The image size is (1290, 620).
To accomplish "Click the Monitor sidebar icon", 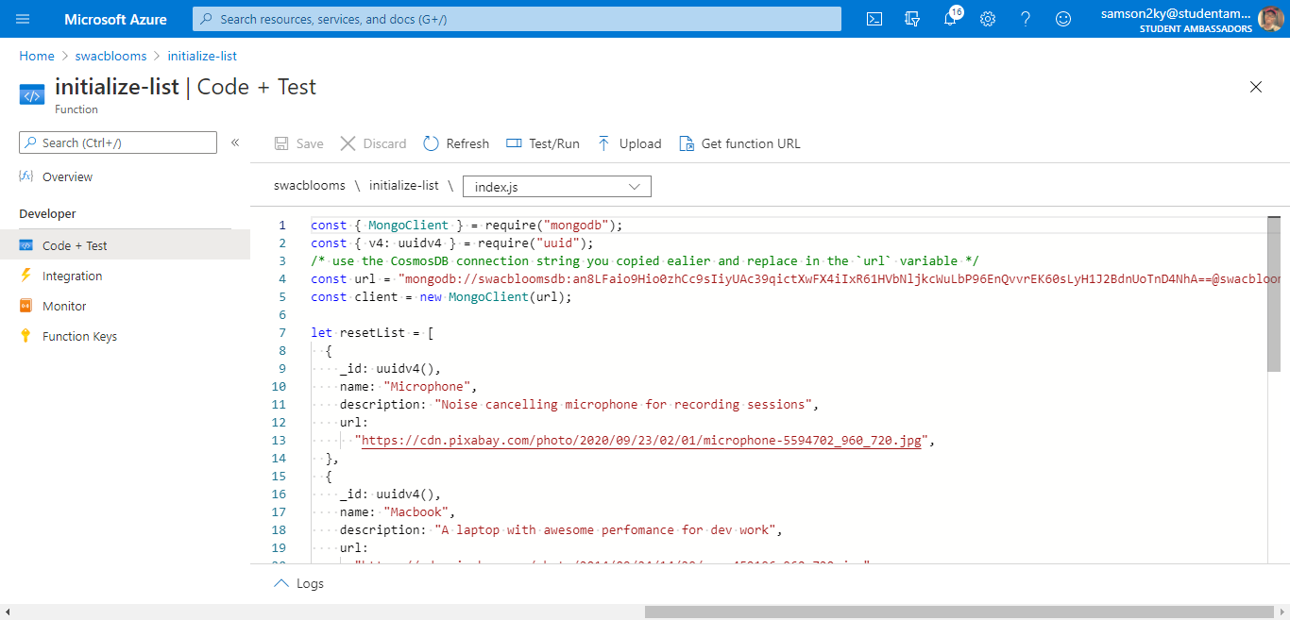I will tap(25, 306).
